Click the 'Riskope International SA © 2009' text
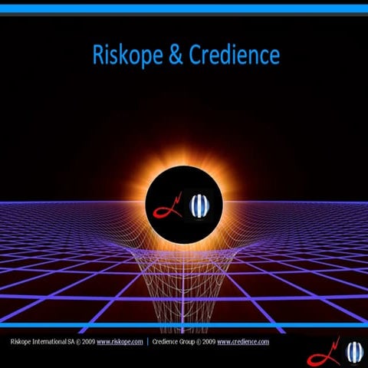This screenshot has width=368, height=368. pyautogui.click(x=53, y=342)
